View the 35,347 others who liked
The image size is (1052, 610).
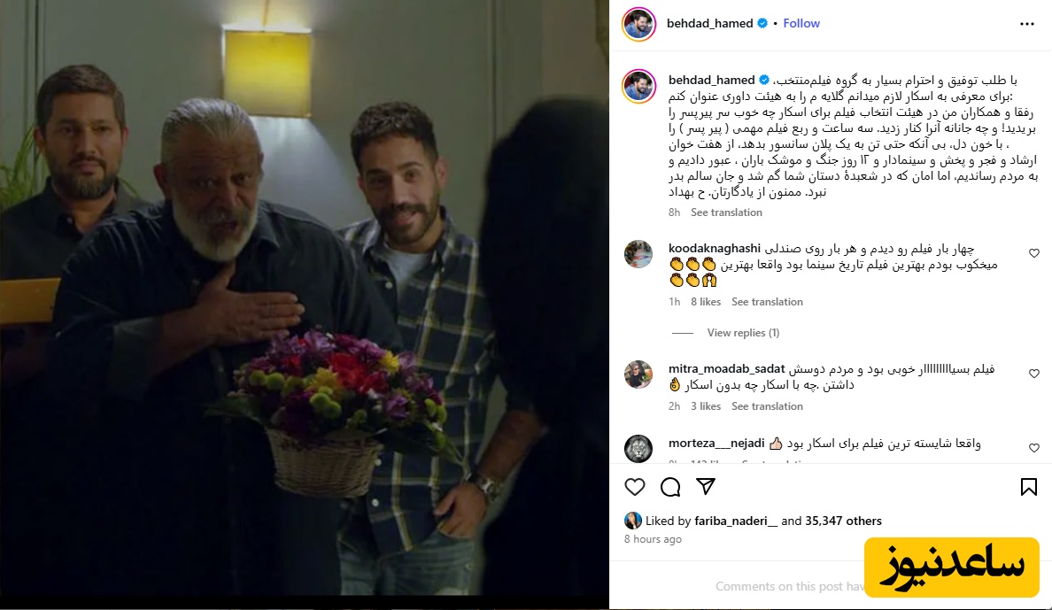coord(843,521)
